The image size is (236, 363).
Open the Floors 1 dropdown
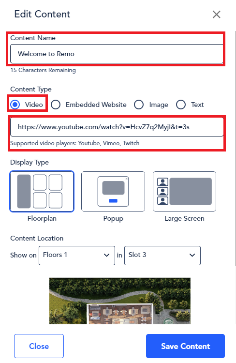tap(77, 256)
